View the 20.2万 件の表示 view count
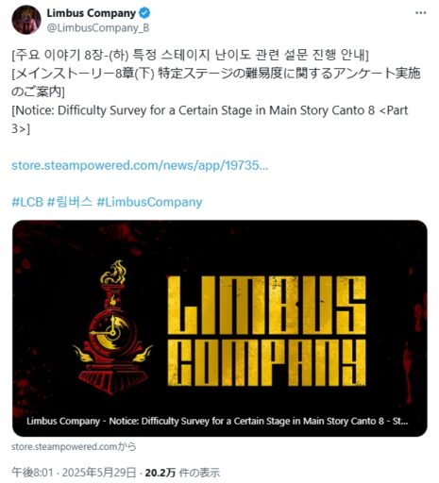This screenshot has height=483, width=439. tap(182, 473)
